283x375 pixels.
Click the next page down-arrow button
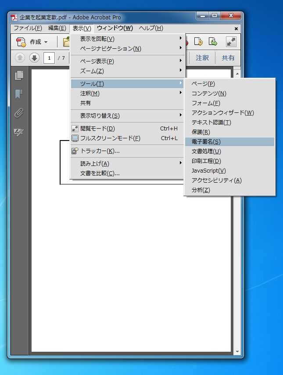point(34,58)
